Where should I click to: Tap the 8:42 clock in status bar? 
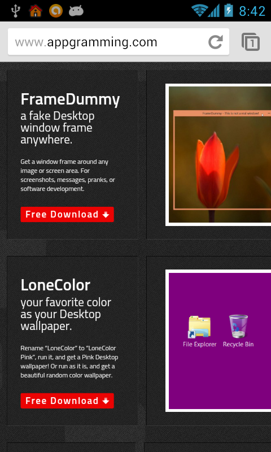tap(252, 11)
